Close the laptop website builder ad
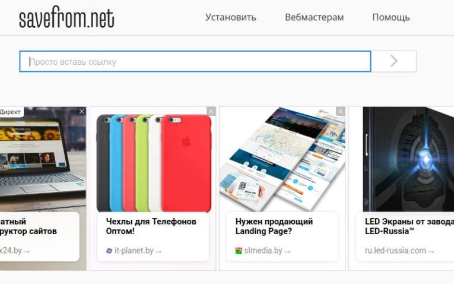The image size is (454, 284). (x=82, y=111)
